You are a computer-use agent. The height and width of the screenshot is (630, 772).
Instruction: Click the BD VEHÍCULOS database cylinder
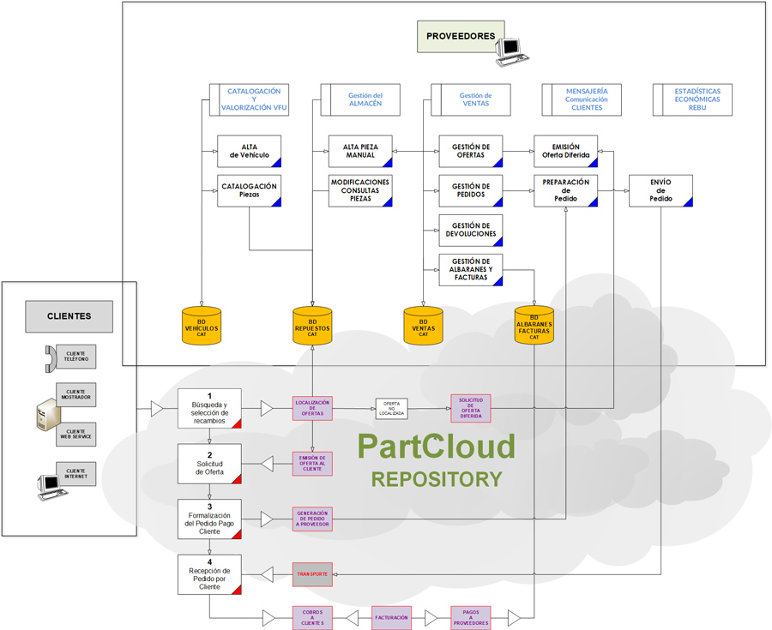click(202, 326)
